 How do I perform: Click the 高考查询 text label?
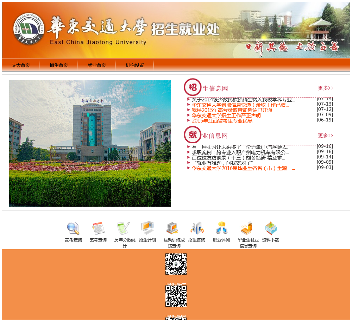pyautogui.click(x=74, y=240)
